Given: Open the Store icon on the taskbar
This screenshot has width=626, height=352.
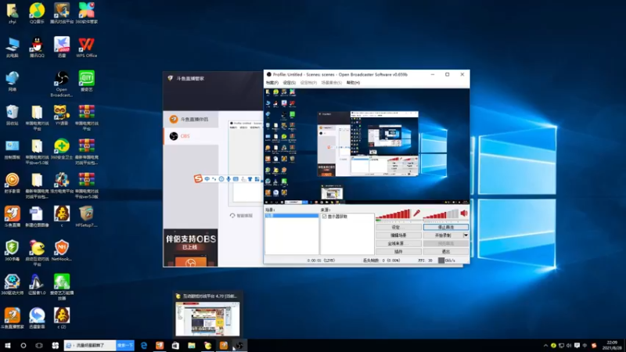Looking at the screenshot, I should [x=175, y=346].
